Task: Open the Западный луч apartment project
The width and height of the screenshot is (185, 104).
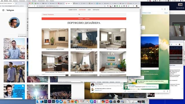Action: tap(55, 61)
